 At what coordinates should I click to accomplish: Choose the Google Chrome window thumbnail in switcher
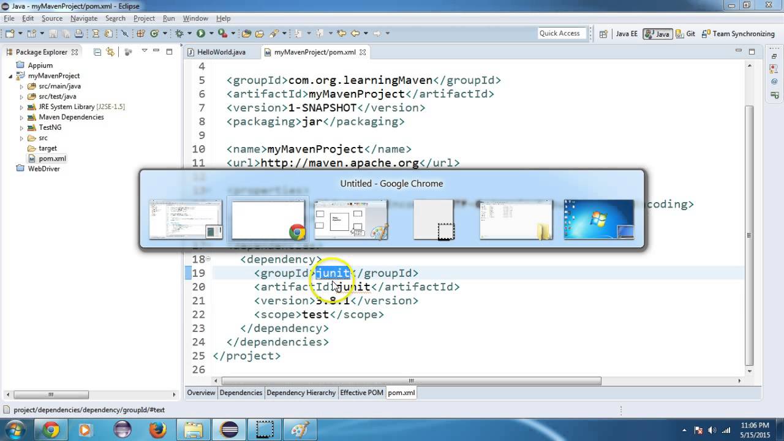[x=268, y=219]
